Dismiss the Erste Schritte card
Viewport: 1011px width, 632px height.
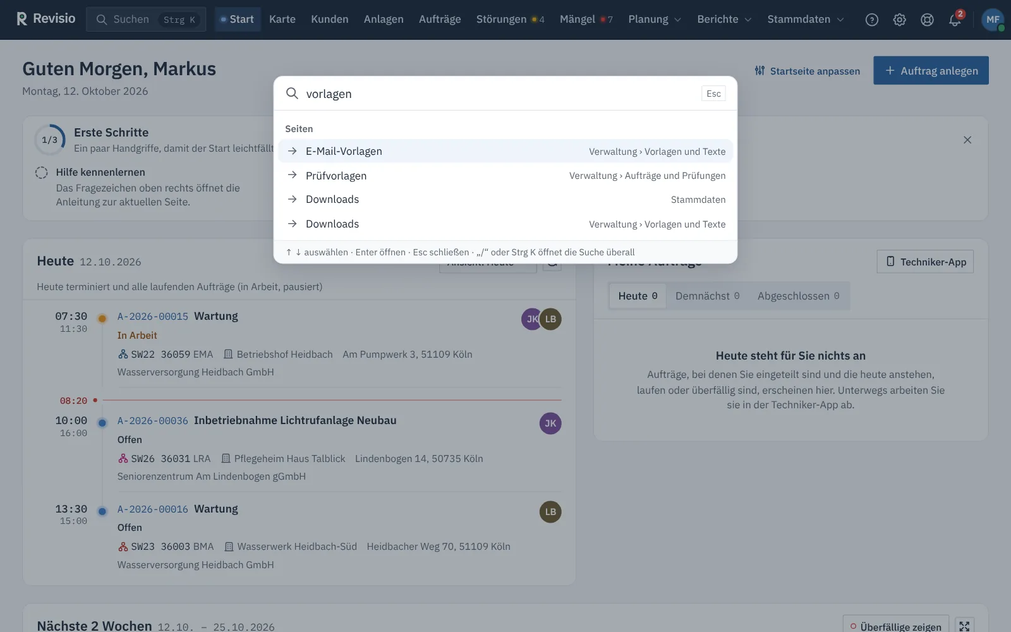[967, 140]
